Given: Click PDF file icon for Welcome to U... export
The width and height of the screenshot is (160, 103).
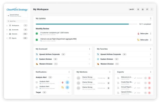Looking at the screenshot, I should point(118,78).
